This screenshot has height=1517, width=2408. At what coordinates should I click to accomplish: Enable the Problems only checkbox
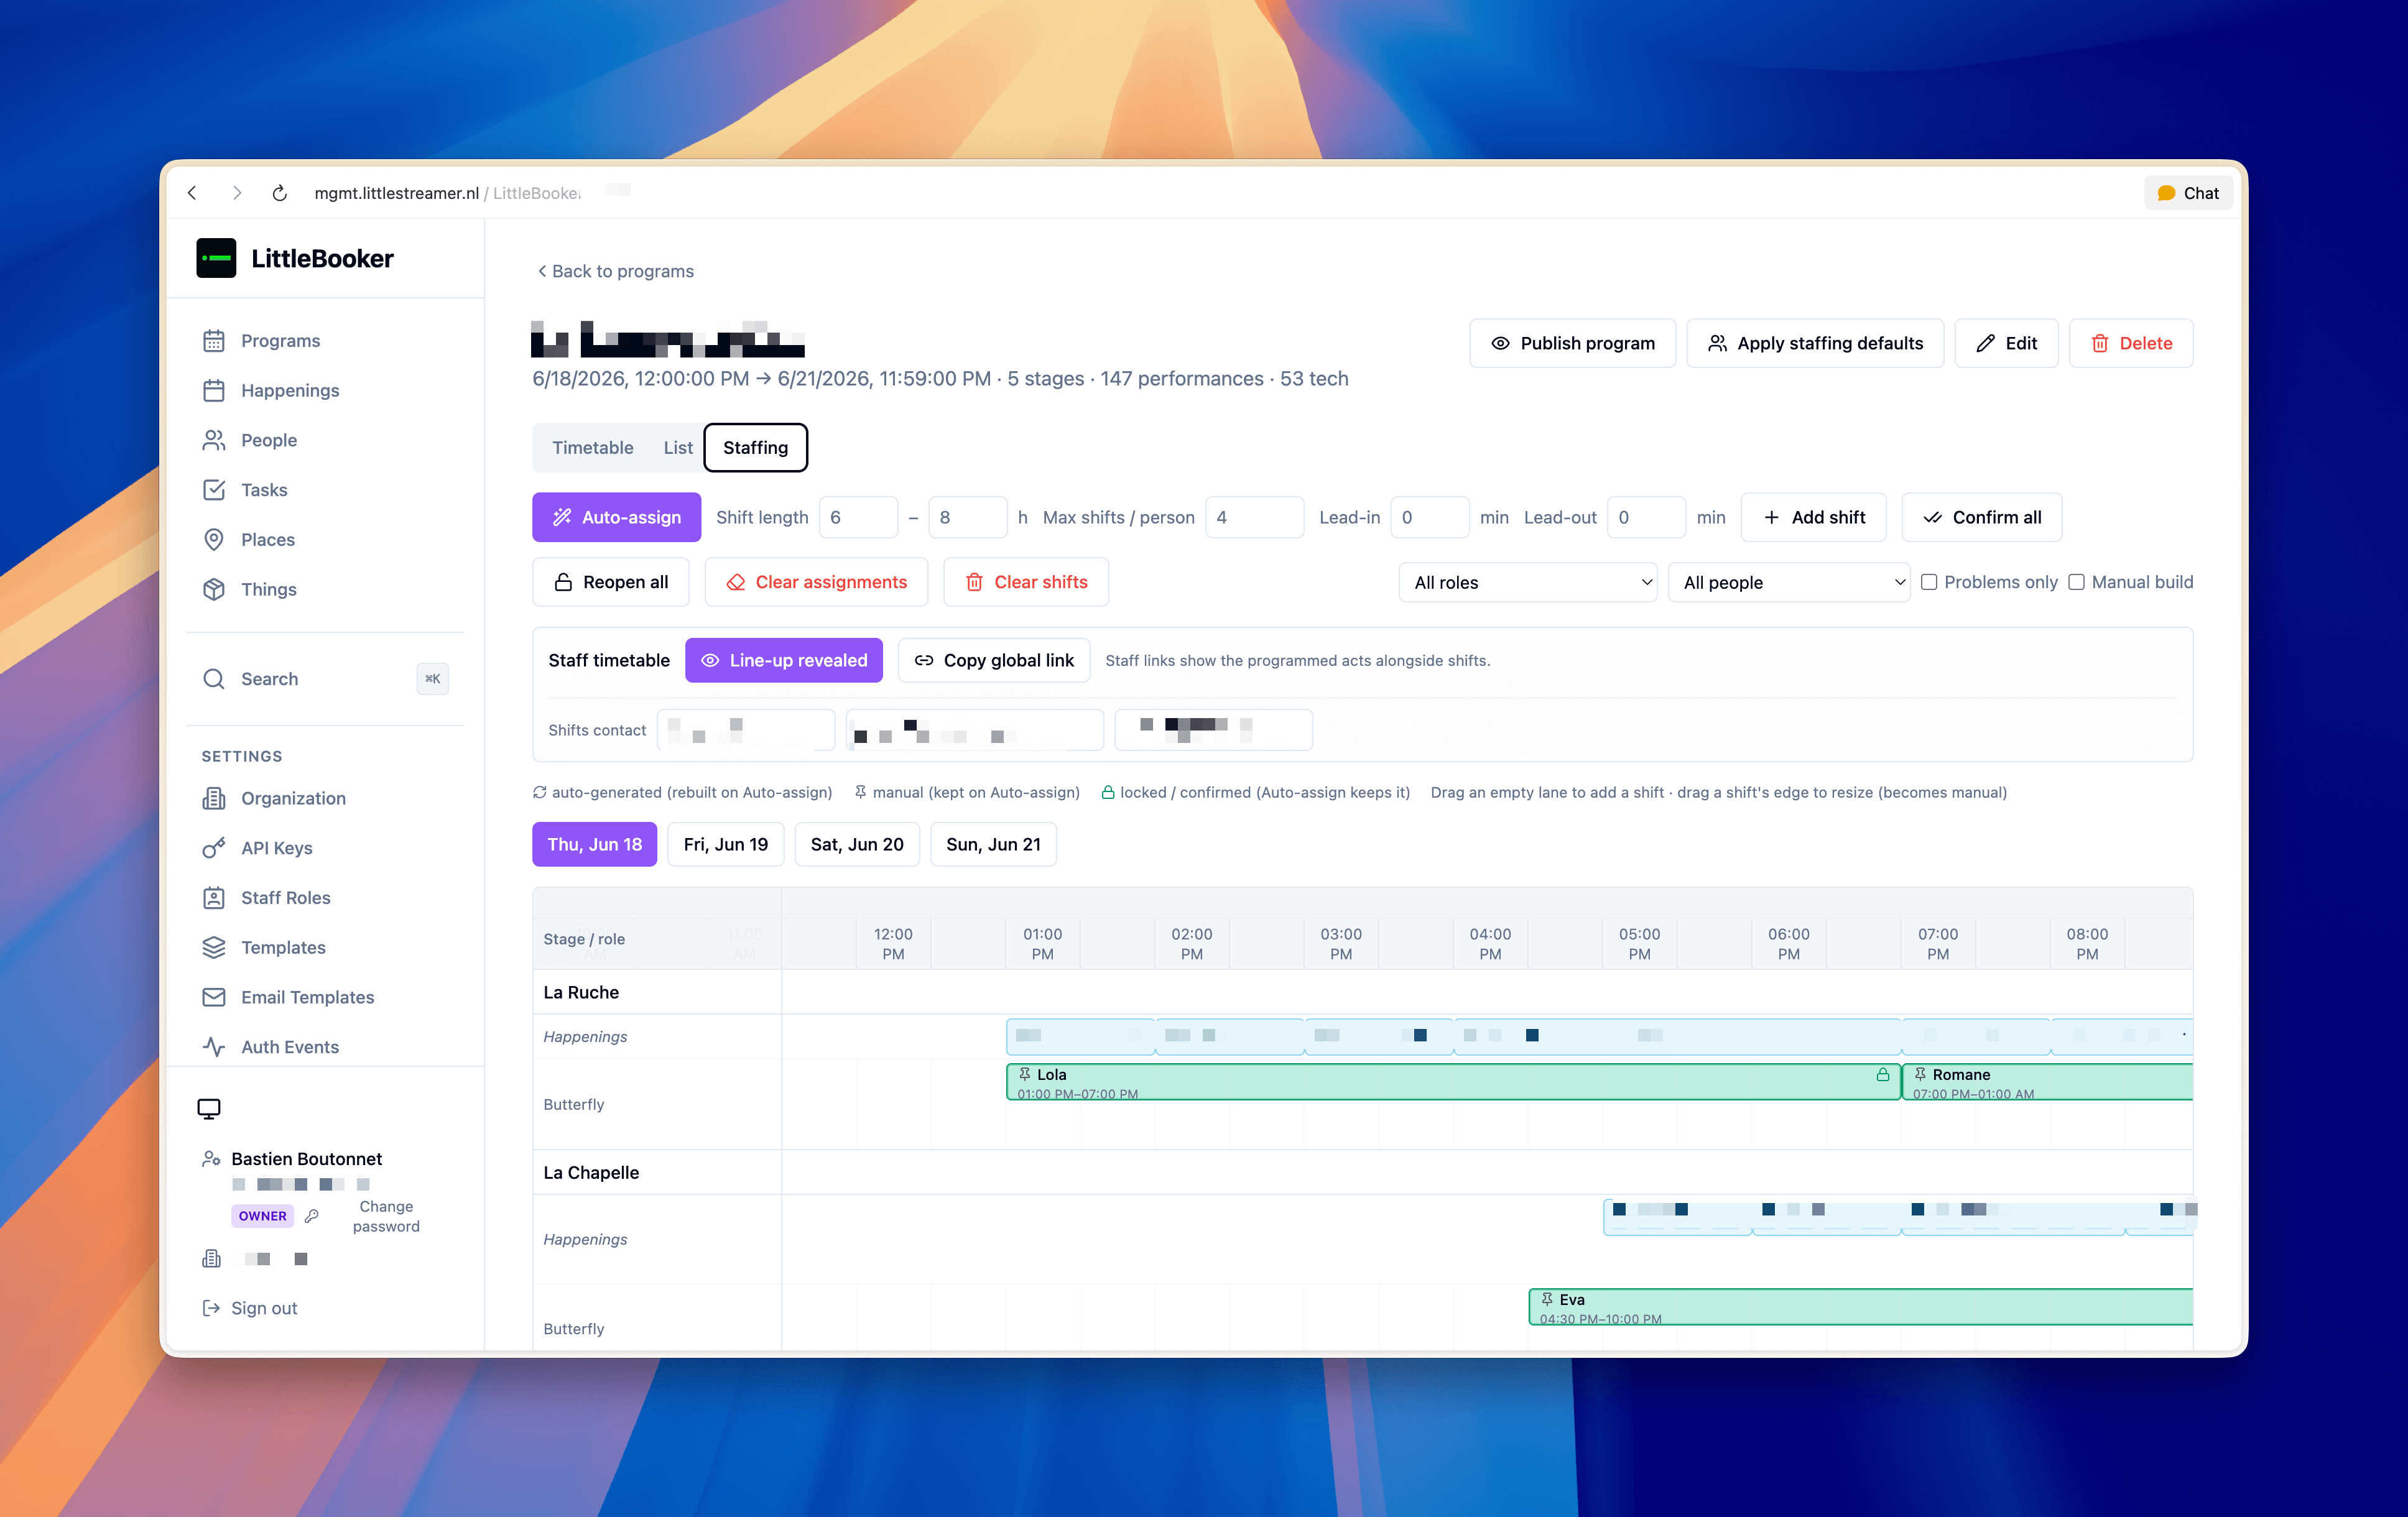click(1929, 582)
